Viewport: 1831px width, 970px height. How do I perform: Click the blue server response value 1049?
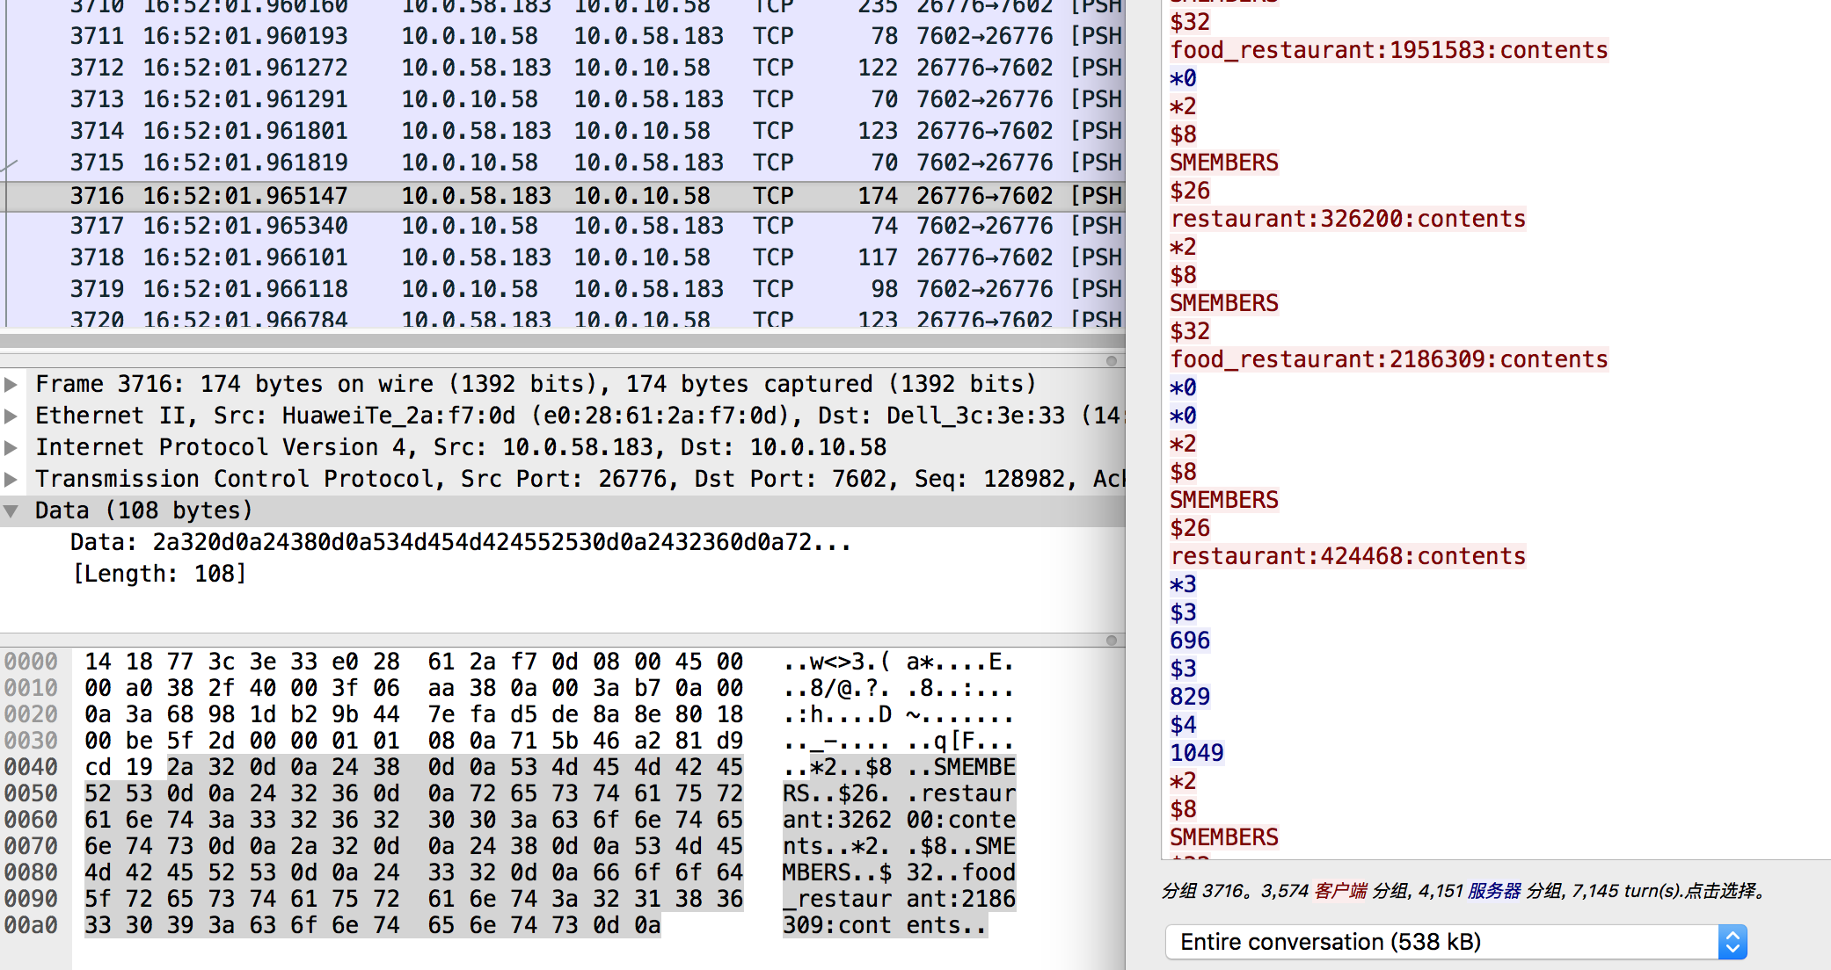click(x=1196, y=753)
